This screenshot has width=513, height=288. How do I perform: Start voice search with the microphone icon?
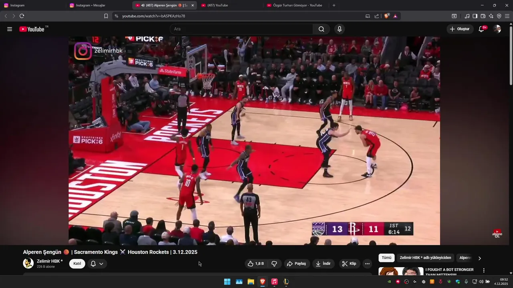[x=339, y=29]
